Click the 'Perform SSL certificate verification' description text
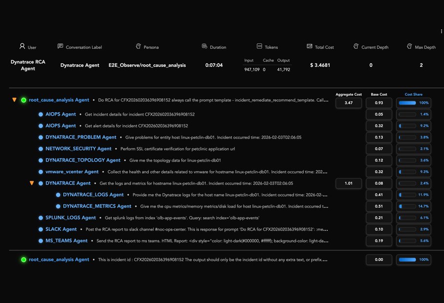444x303 pixels. pyautogui.click(x=178, y=149)
